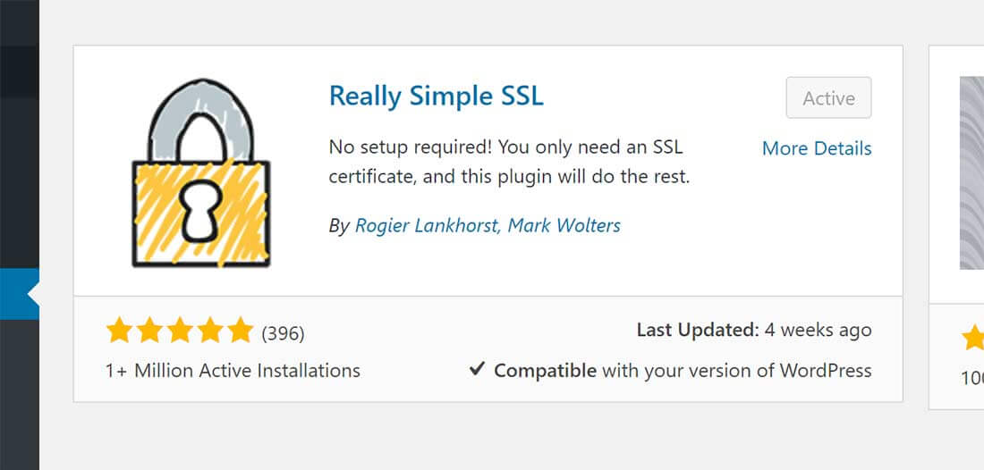Visit author Rogier Lankhorst's link
The width and height of the screenshot is (984, 470).
[426, 225]
